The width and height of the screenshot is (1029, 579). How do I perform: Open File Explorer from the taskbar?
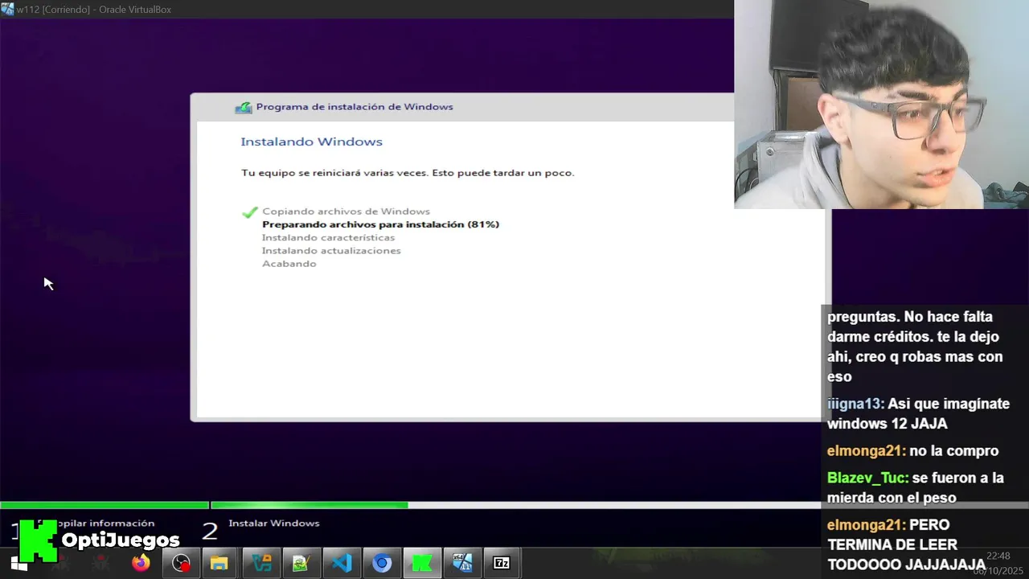pos(219,563)
